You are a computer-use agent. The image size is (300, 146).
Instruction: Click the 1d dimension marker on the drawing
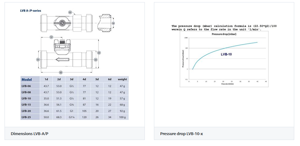51,37
